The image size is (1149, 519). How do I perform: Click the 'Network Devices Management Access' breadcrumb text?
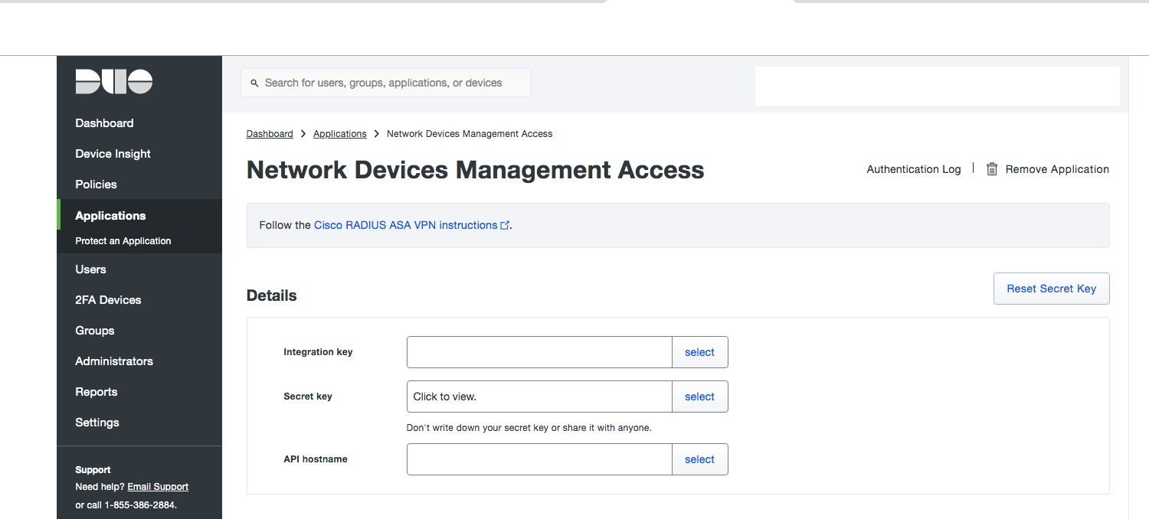pyautogui.click(x=470, y=134)
